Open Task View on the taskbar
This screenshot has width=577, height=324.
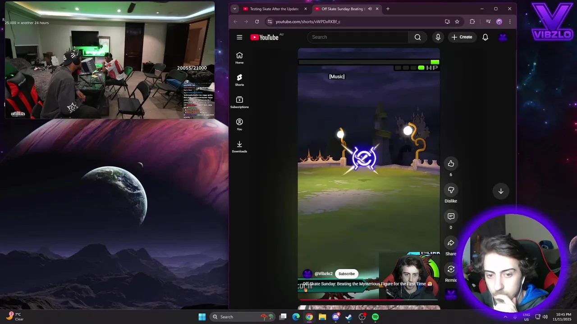[x=283, y=317]
